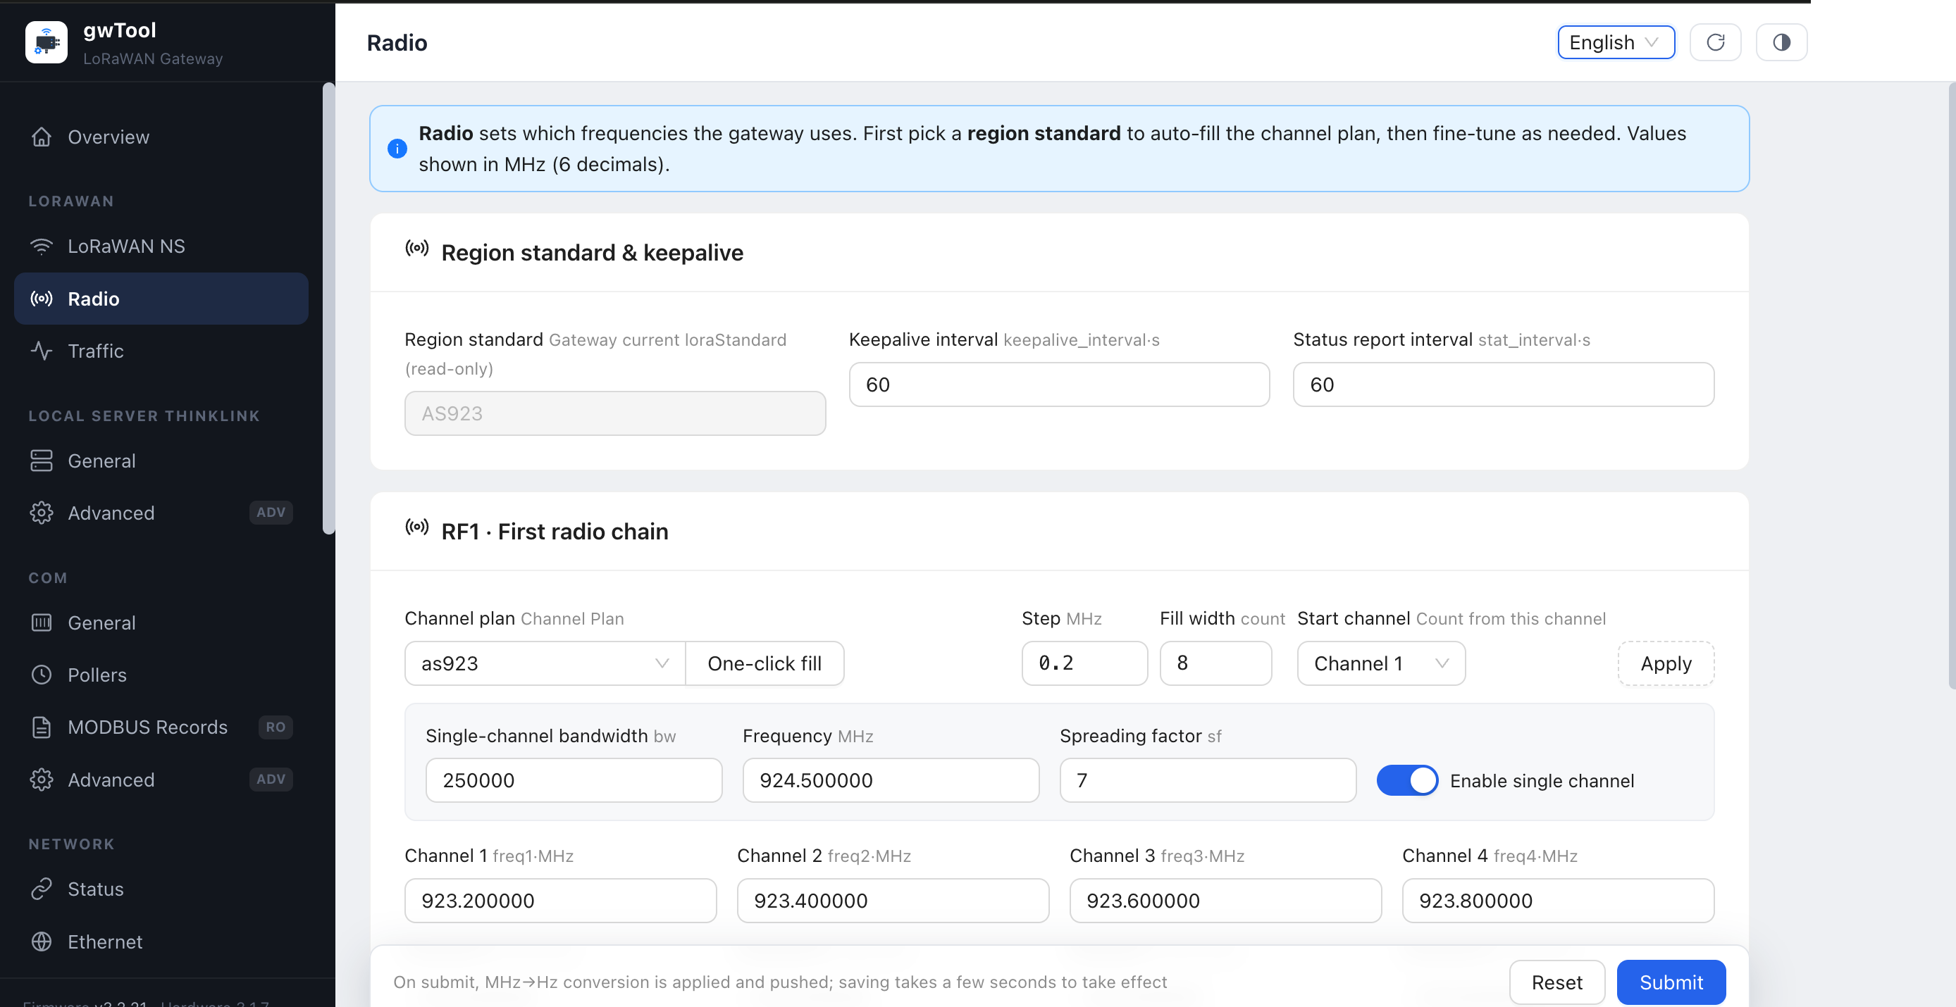The image size is (1956, 1007).
Task: Click the RO badge on MODBUS Records
Action: coord(276,727)
